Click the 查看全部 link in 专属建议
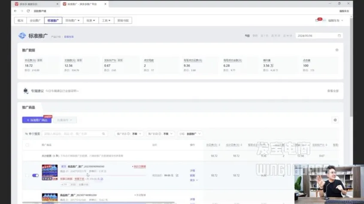This screenshot has height=204, width=364. coord(333,91)
